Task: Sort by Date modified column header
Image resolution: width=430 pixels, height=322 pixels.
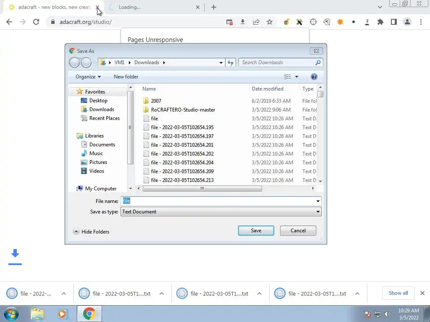Action: [267, 89]
